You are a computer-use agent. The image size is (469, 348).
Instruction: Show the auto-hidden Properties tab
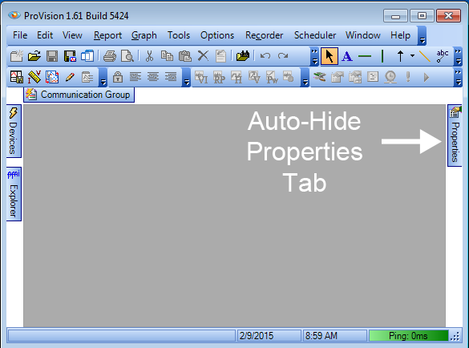click(x=455, y=136)
